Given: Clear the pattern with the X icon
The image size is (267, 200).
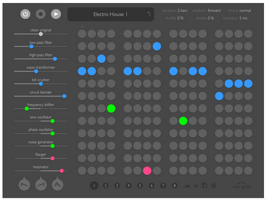Looking at the screenshot, I should click(196, 186).
